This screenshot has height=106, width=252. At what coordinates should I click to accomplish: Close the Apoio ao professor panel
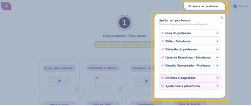coord(222,17)
